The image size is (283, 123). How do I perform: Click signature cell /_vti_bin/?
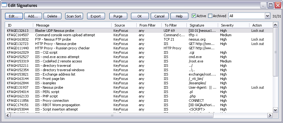tap(196, 79)
